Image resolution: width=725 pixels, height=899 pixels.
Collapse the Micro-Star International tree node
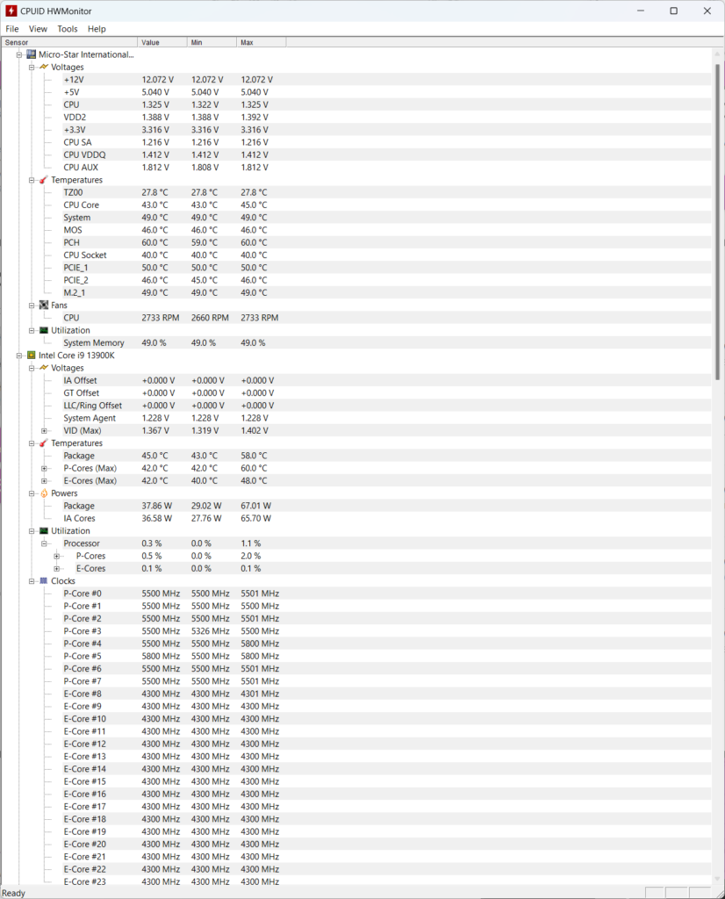point(18,54)
